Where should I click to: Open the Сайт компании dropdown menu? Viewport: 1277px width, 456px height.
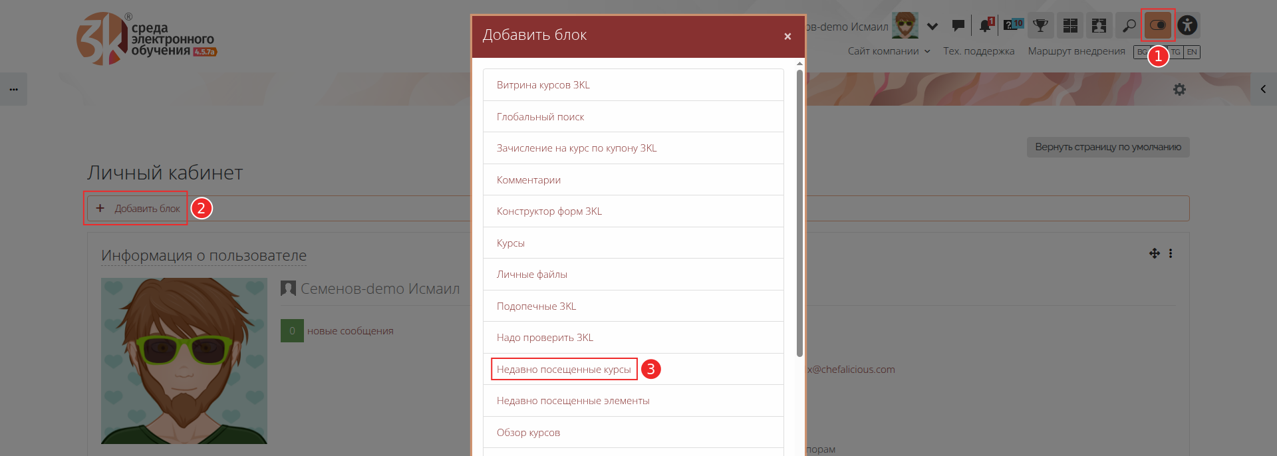pos(889,51)
